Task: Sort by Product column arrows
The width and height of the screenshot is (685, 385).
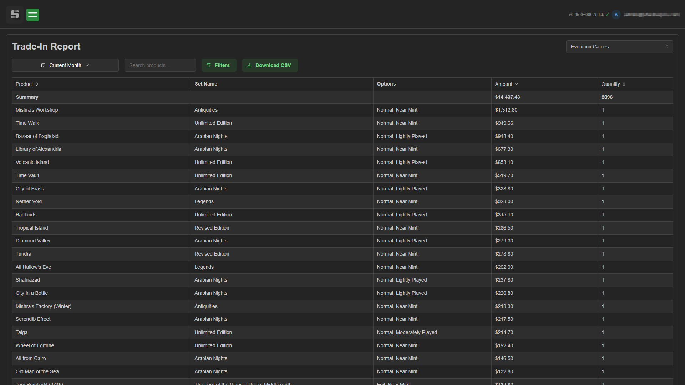Action: coord(37,84)
